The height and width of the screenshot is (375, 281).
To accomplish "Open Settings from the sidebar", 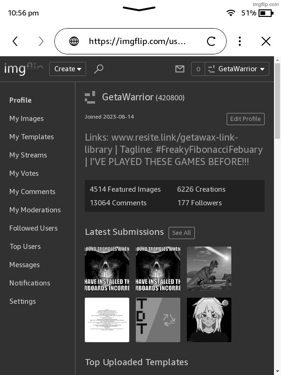I will pos(22,301).
